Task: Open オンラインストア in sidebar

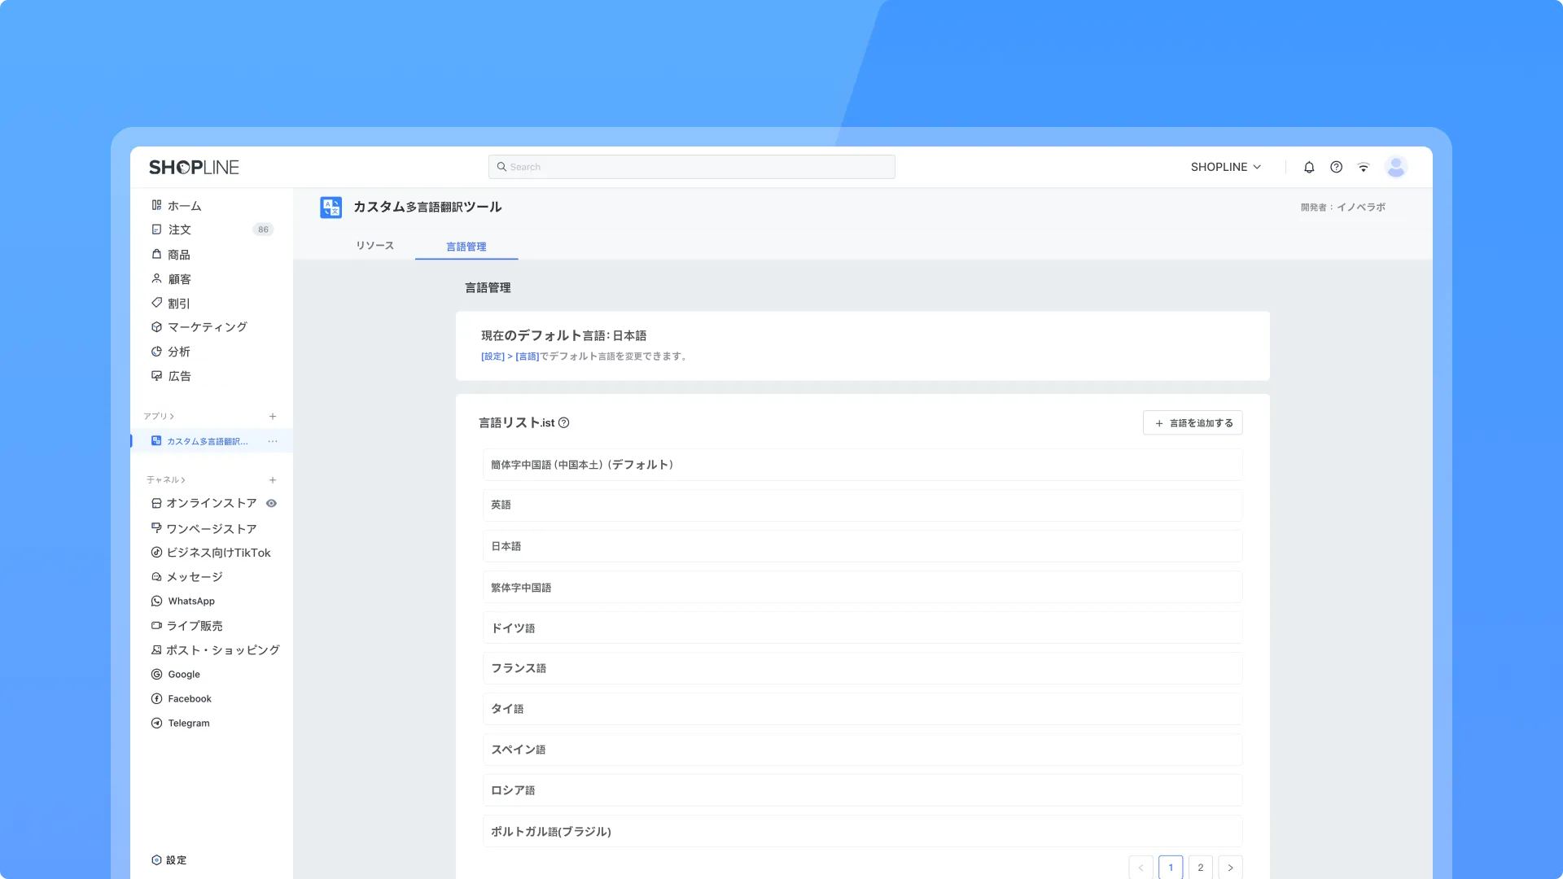Action: 211,504
